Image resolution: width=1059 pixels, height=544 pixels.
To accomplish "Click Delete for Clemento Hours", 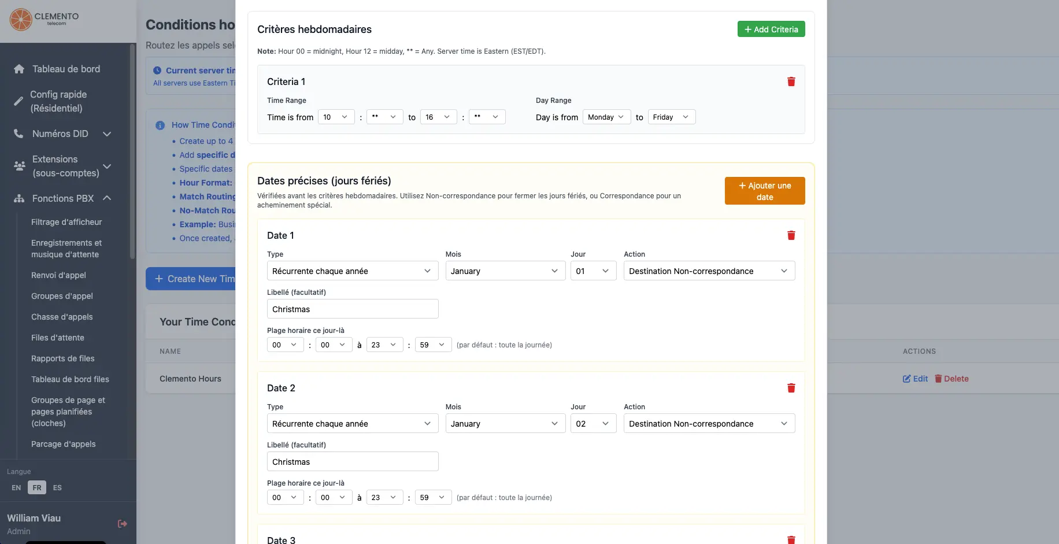I will click(951, 379).
